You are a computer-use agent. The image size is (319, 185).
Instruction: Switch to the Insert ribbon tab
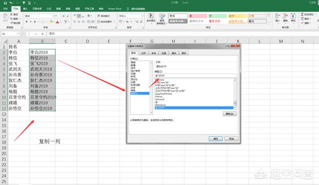25,9
